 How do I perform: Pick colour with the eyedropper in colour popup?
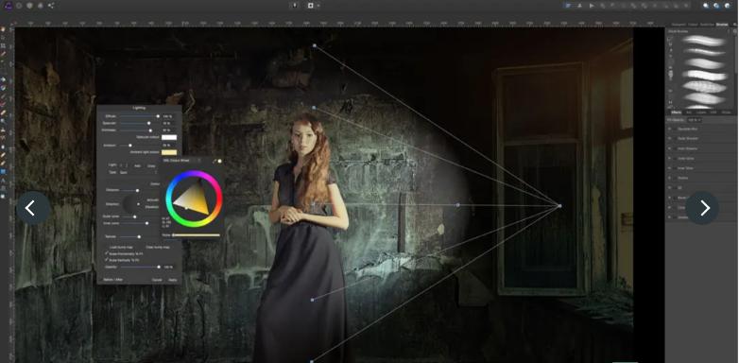pyautogui.click(x=215, y=161)
